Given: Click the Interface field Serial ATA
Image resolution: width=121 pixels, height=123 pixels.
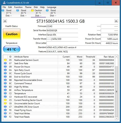Looking at the screenshot, I should tap(62, 35).
